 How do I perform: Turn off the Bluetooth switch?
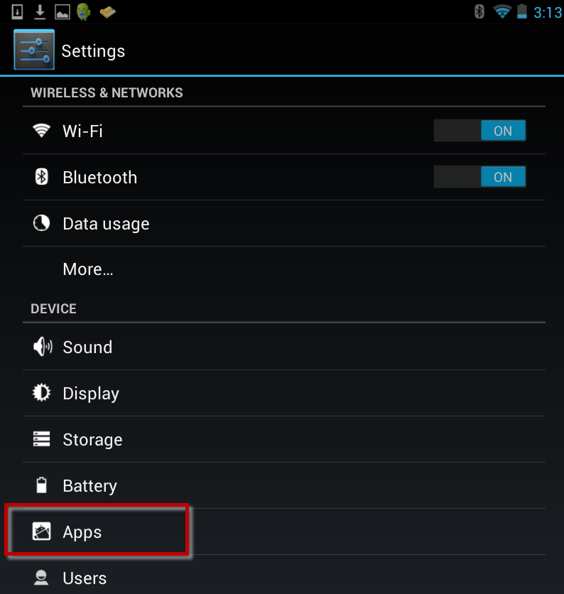479,177
